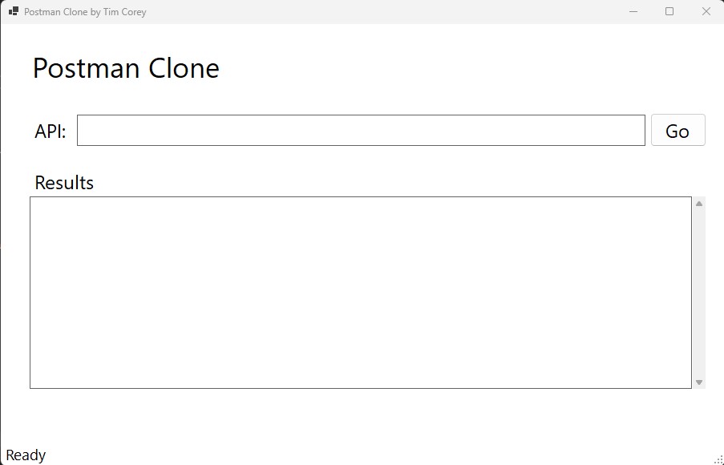Focus the API URL input field
Image resolution: width=724 pixels, height=465 pixels.
click(361, 131)
